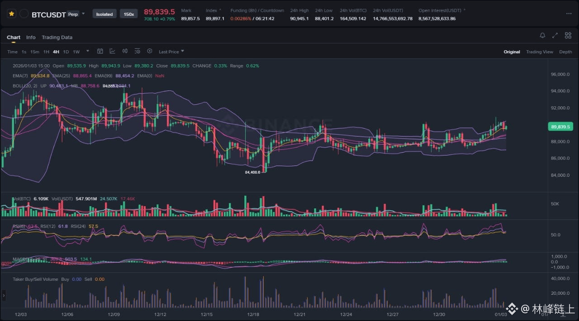This screenshot has height=321, width=579.
Task: Click the last price 89,839.5 in header
Action: 159,11
